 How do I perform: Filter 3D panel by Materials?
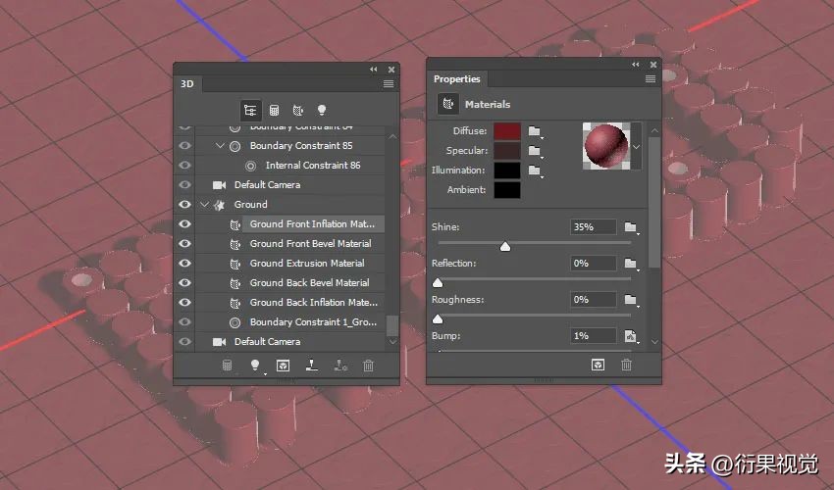pyautogui.click(x=298, y=110)
